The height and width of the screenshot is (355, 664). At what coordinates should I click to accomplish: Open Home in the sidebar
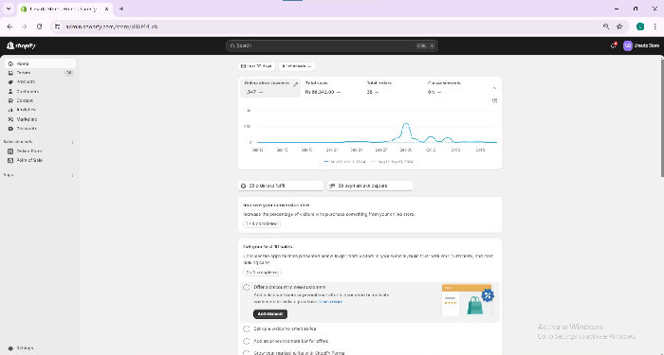[40, 63]
